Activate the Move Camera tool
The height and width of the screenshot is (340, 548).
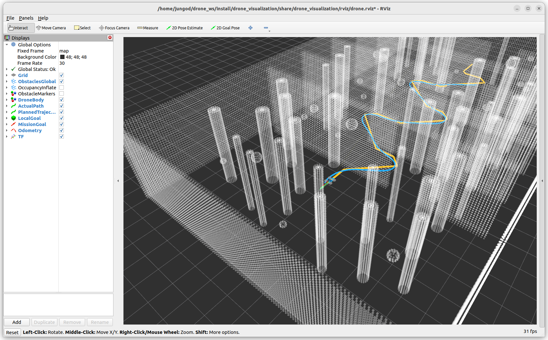[51, 28]
